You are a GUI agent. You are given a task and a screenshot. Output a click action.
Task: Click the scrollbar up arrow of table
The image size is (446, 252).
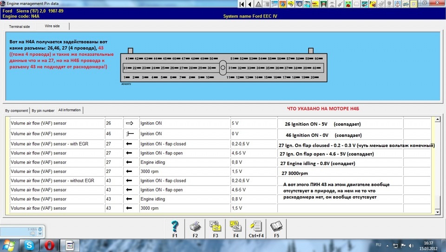click(438, 119)
